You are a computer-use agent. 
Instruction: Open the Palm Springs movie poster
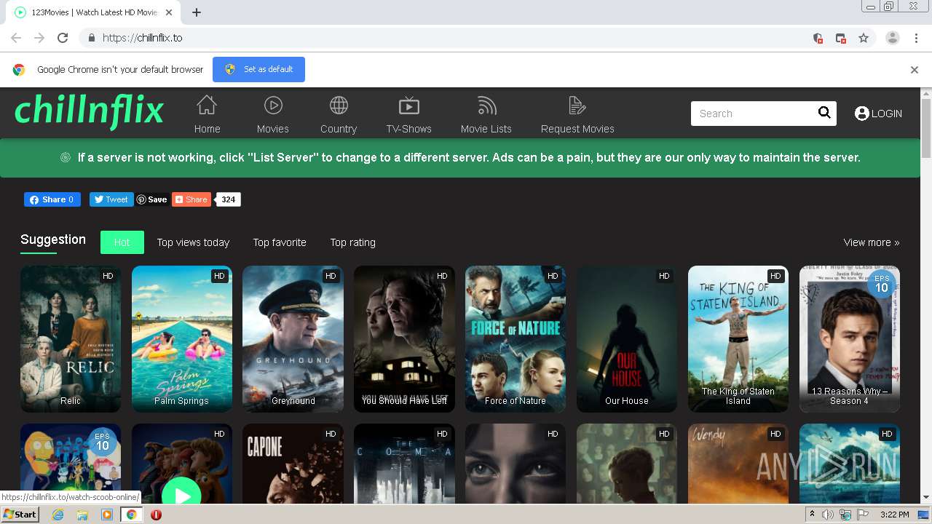pos(182,338)
